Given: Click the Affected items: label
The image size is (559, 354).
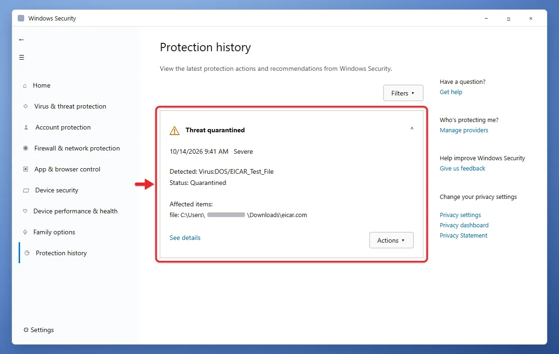Looking at the screenshot, I should [x=191, y=204].
